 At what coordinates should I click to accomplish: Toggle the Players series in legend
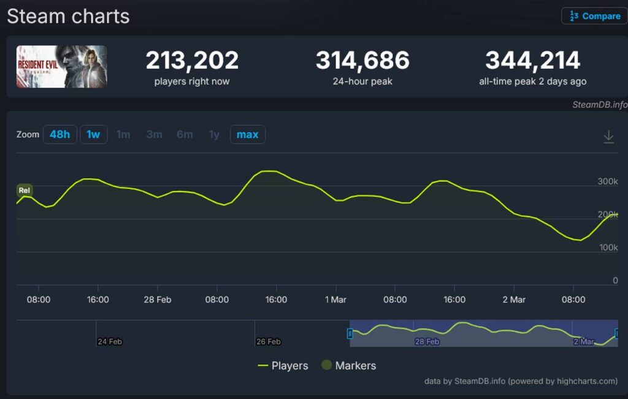click(283, 365)
